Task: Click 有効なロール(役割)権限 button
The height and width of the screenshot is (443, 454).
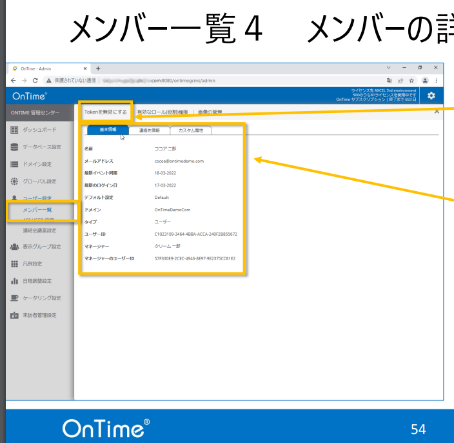Action: coord(163,112)
